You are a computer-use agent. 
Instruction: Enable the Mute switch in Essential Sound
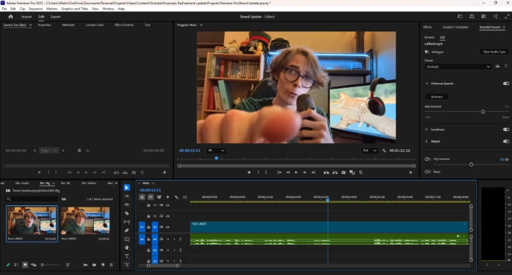pos(428,171)
